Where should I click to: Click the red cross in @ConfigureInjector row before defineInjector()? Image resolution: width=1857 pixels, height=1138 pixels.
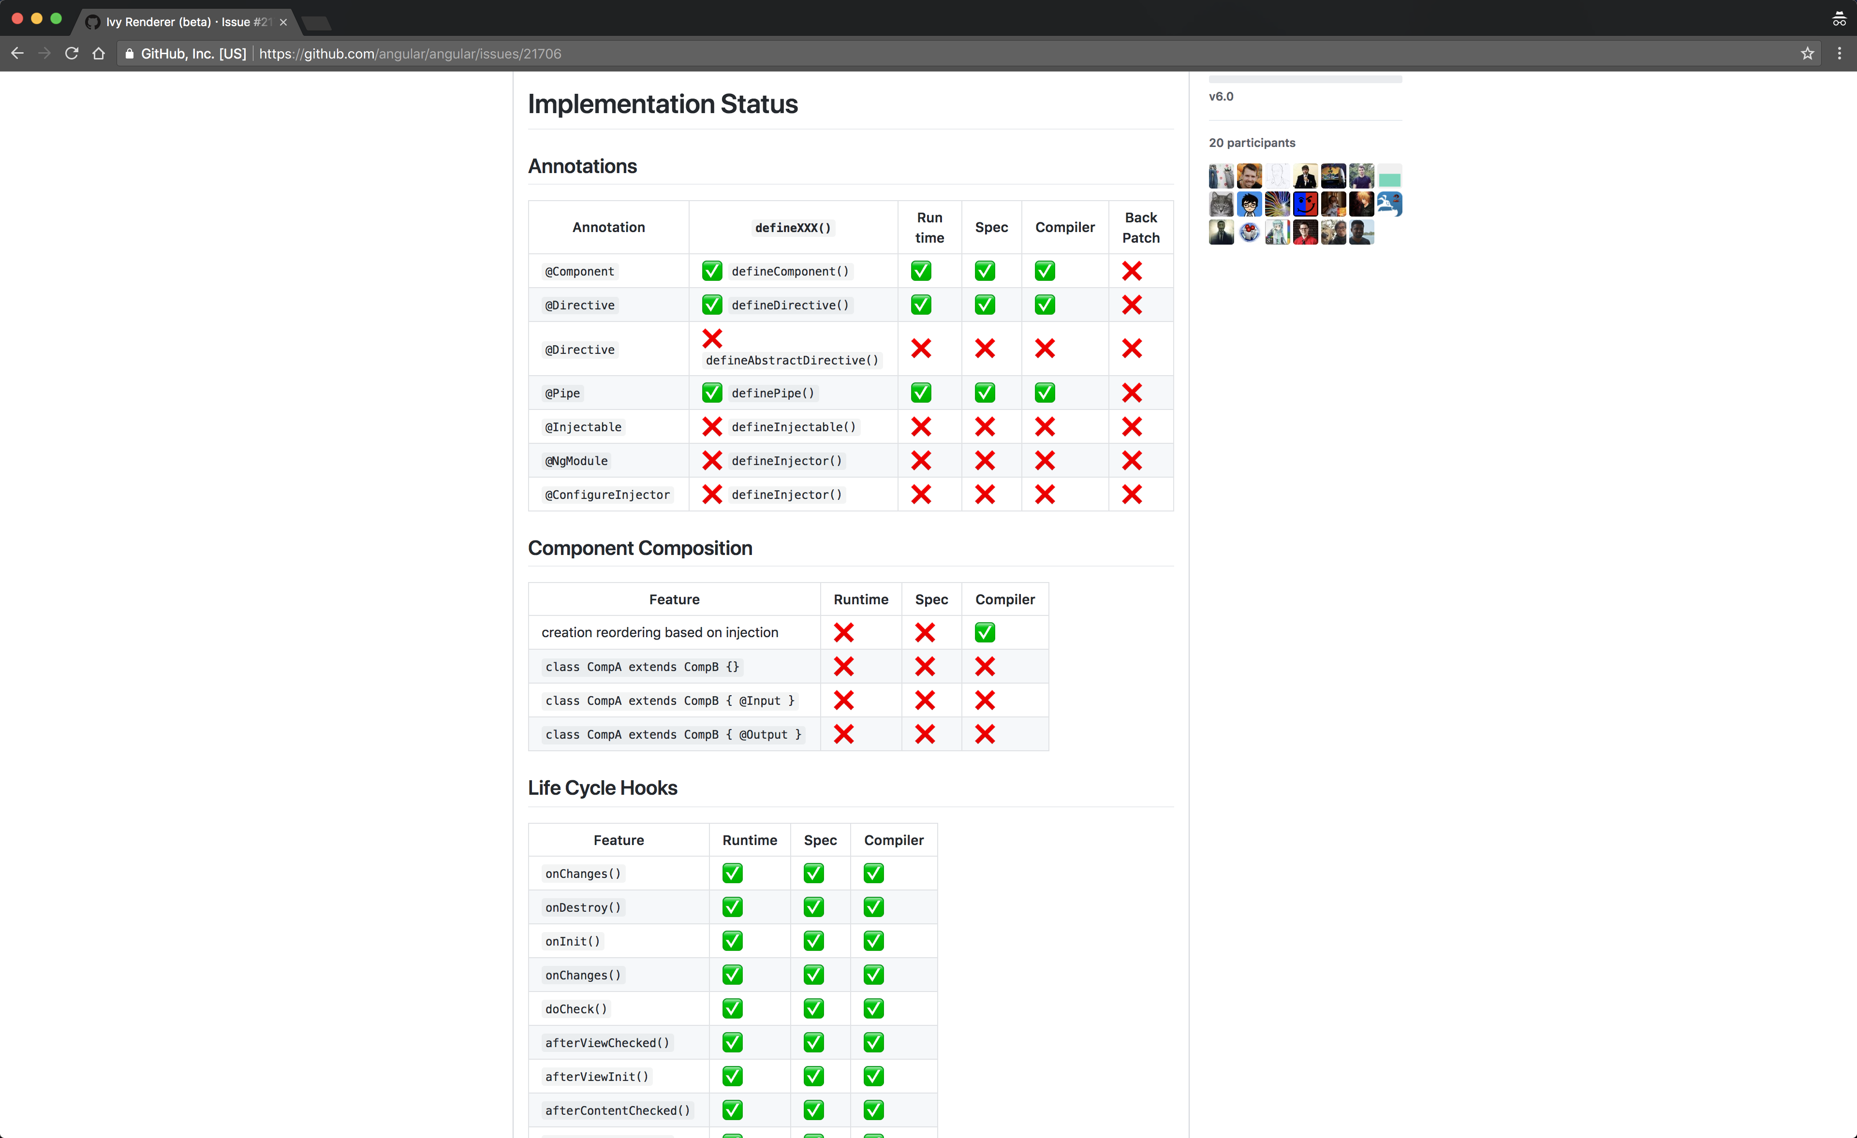pos(712,495)
